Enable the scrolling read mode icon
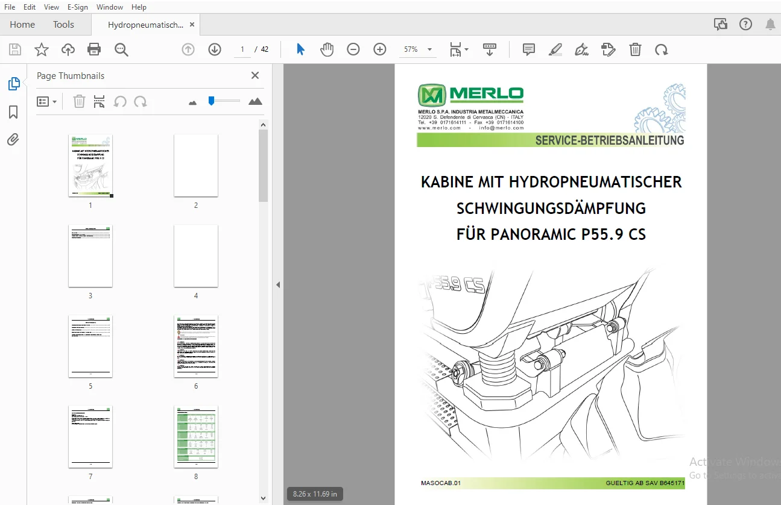The height and width of the screenshot is (505, 781). click(x=490, y=49)
